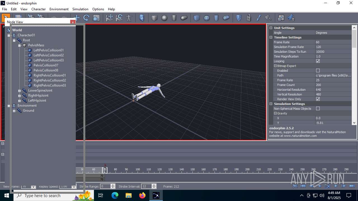Image resolution: width=358 pixels, height=201 pixels.
Task: Expand the RightHipJoint node
Action: coord(20,96)
